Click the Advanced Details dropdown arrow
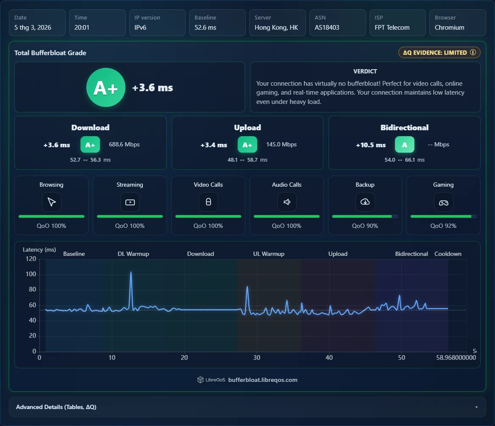Viewport: 495px width, 426px height. click(x=476, y=407)
